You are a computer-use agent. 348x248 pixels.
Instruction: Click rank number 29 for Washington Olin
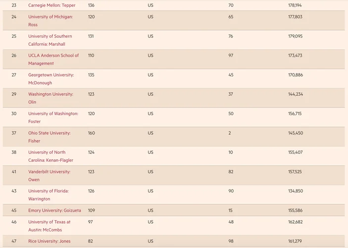coord(14,94)
